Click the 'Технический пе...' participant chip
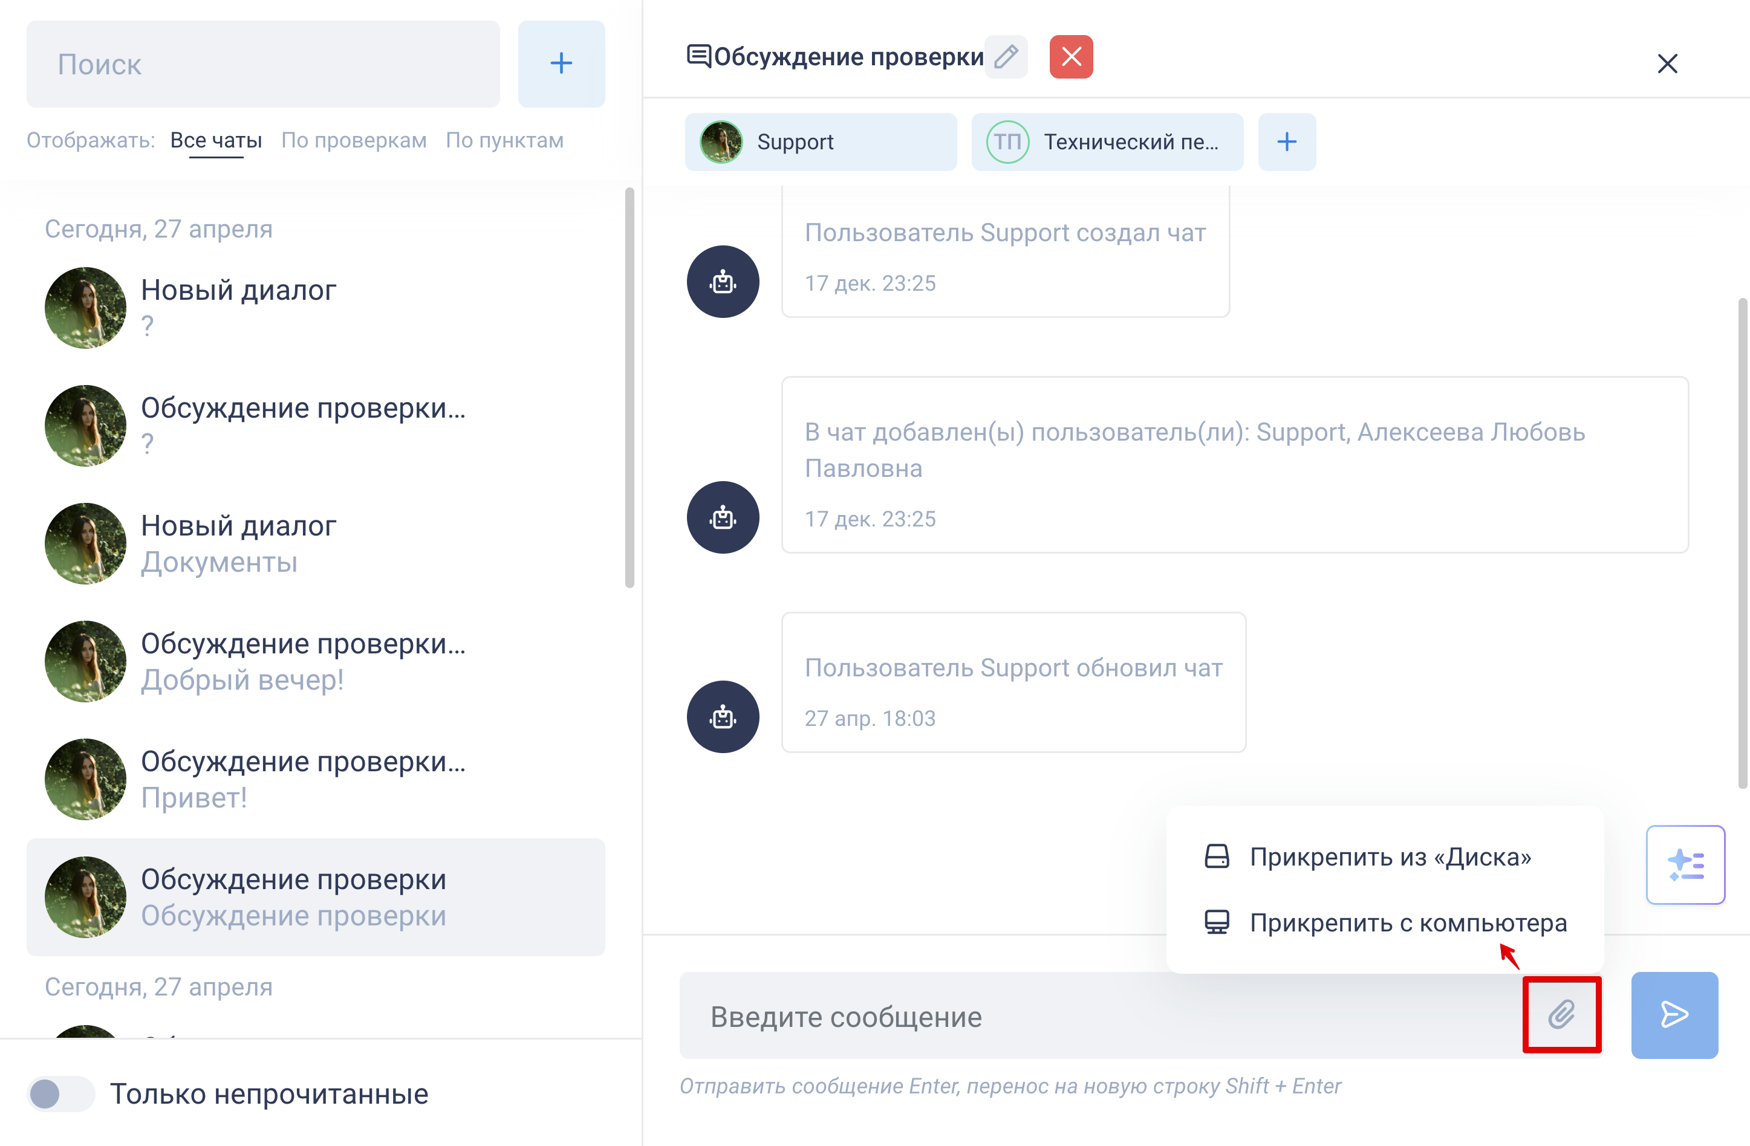1750x1146 pixels. [x=1107, y=142]
